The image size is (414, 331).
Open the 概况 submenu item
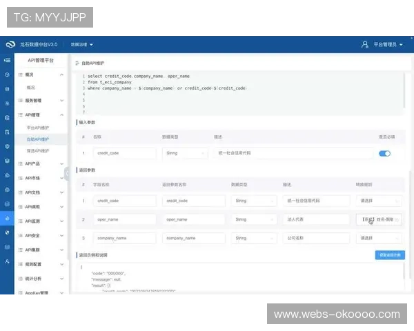coord(31,88)
